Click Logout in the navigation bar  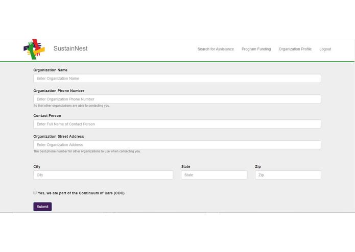pyautogui.click(x=325, y=49)
